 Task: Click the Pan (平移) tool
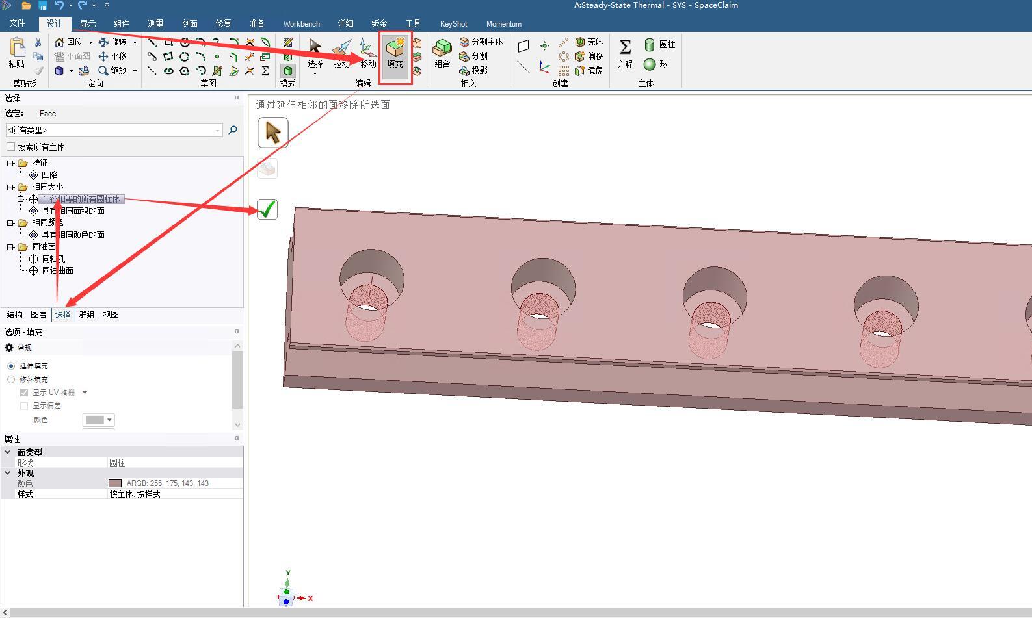click(x=112, y=56)
